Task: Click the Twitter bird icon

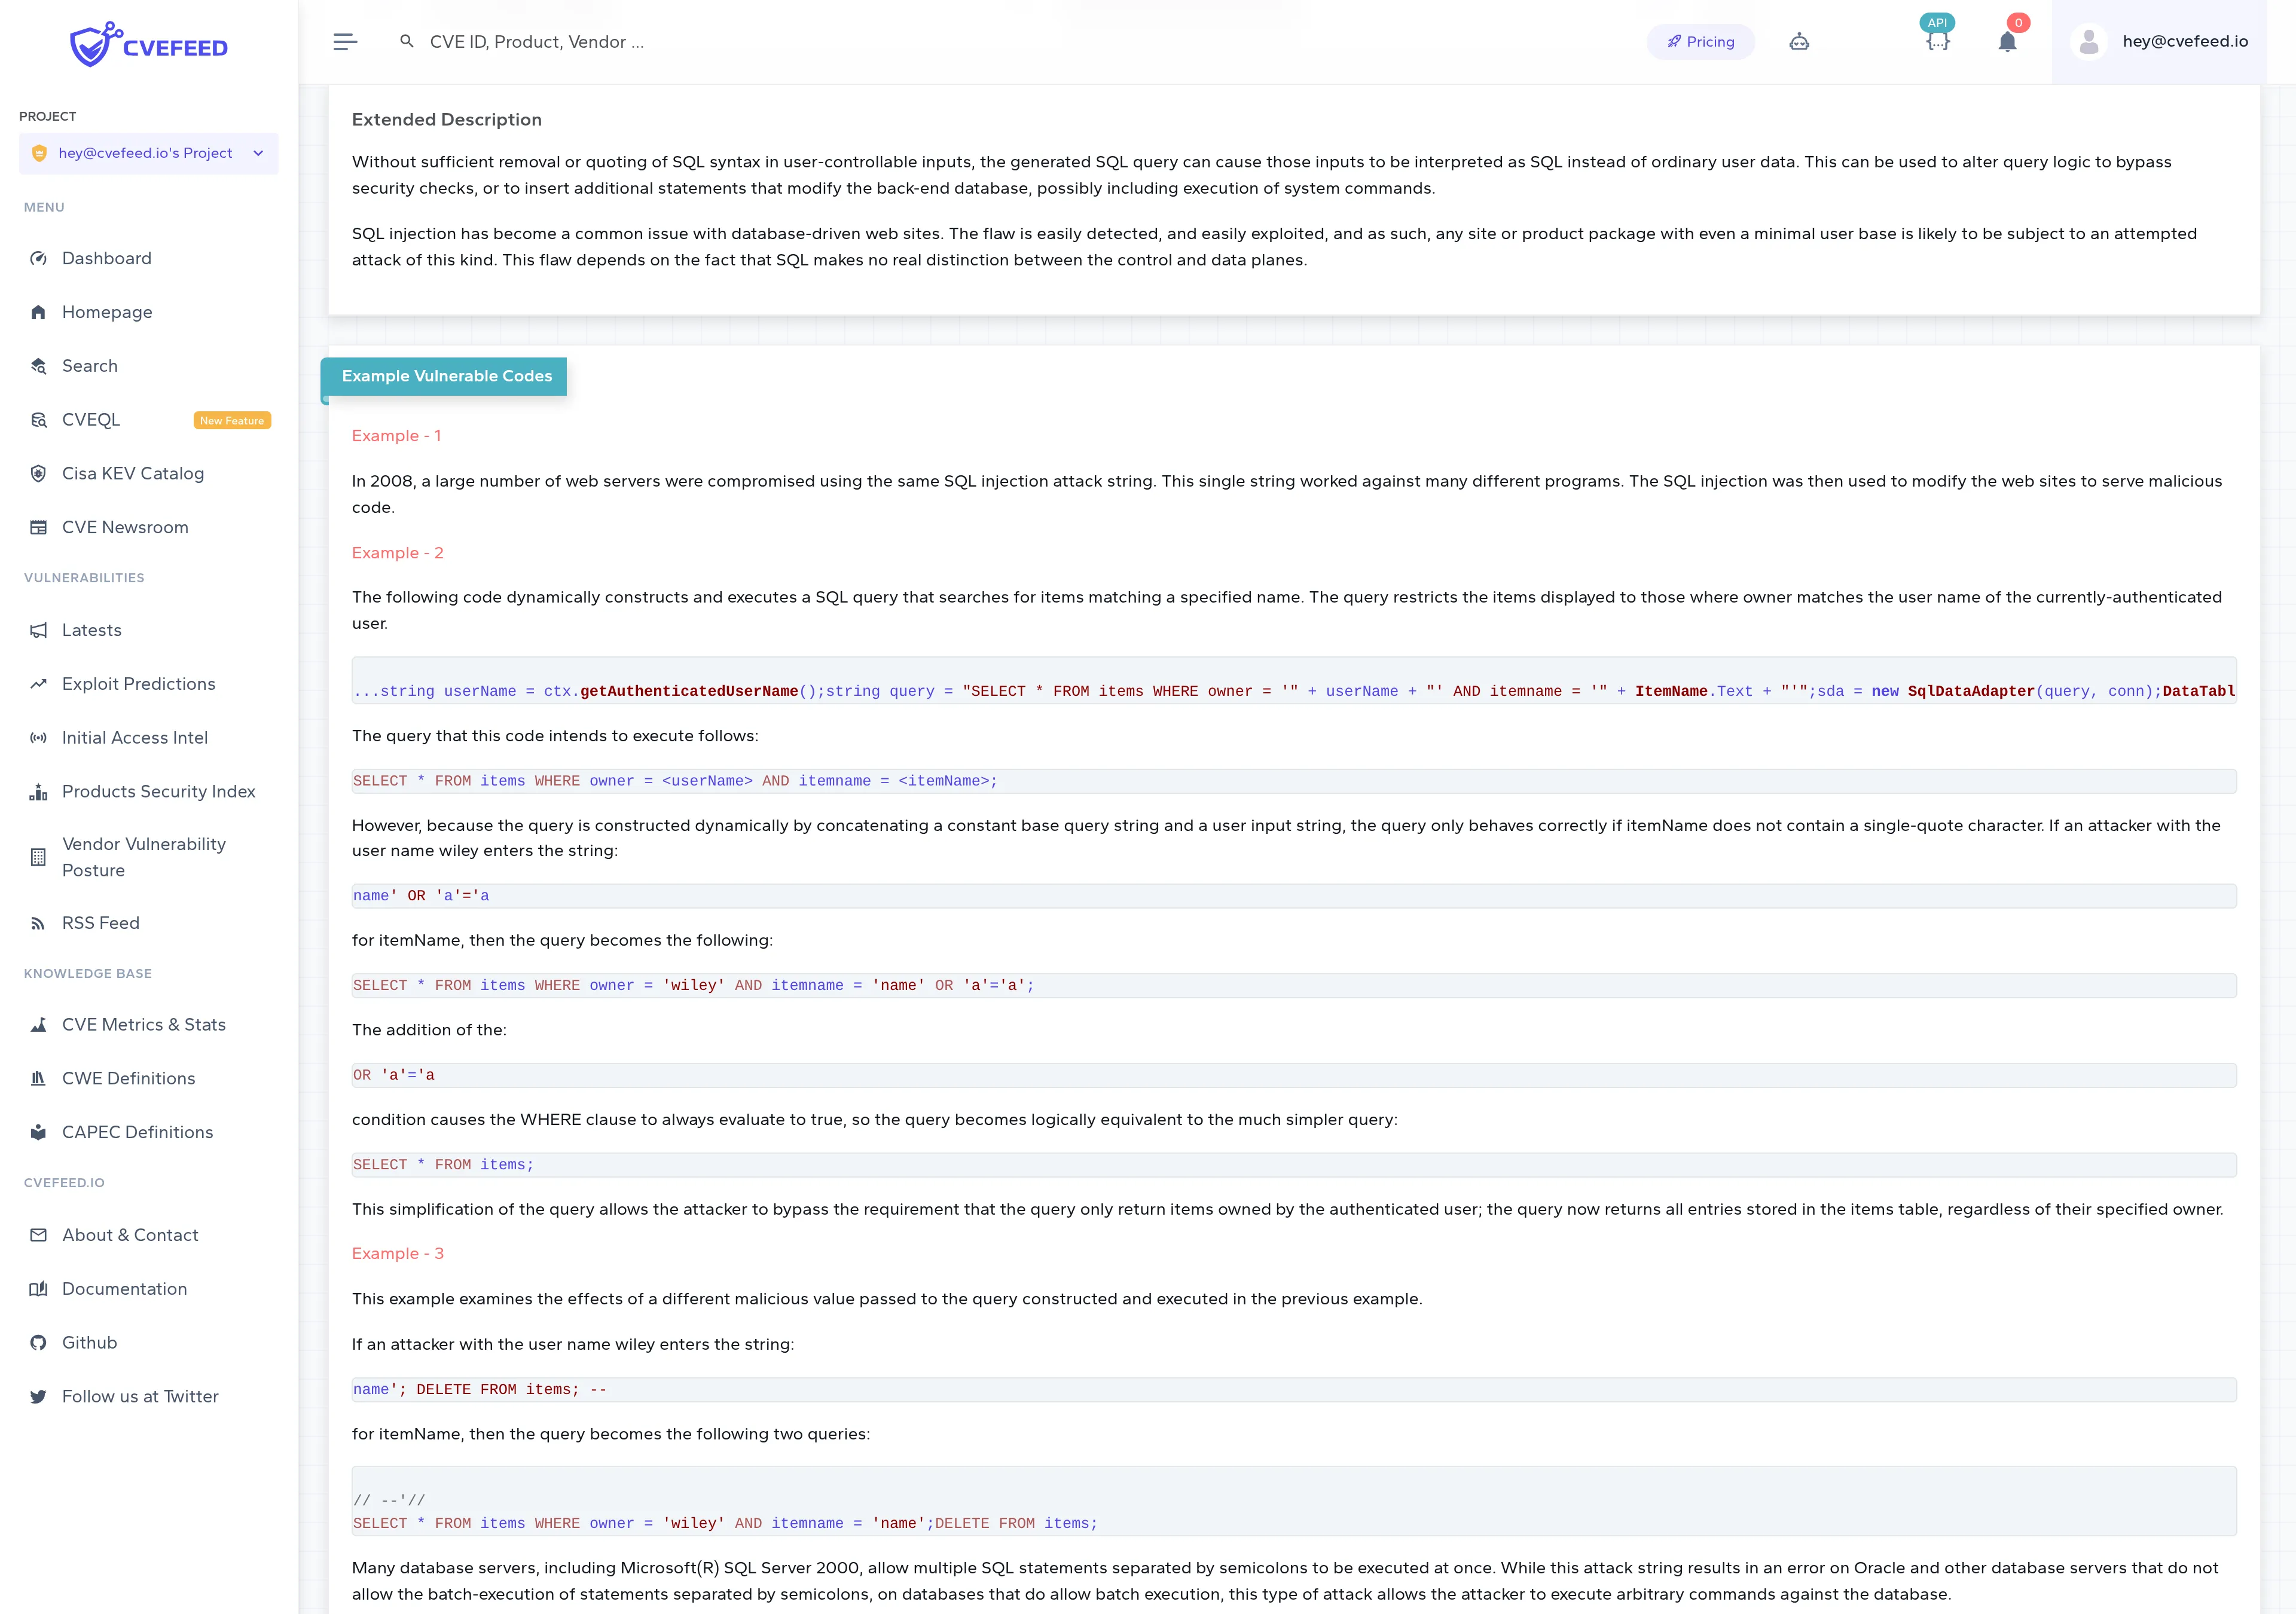Action: pyautogui.click(x=38, y=1397)
